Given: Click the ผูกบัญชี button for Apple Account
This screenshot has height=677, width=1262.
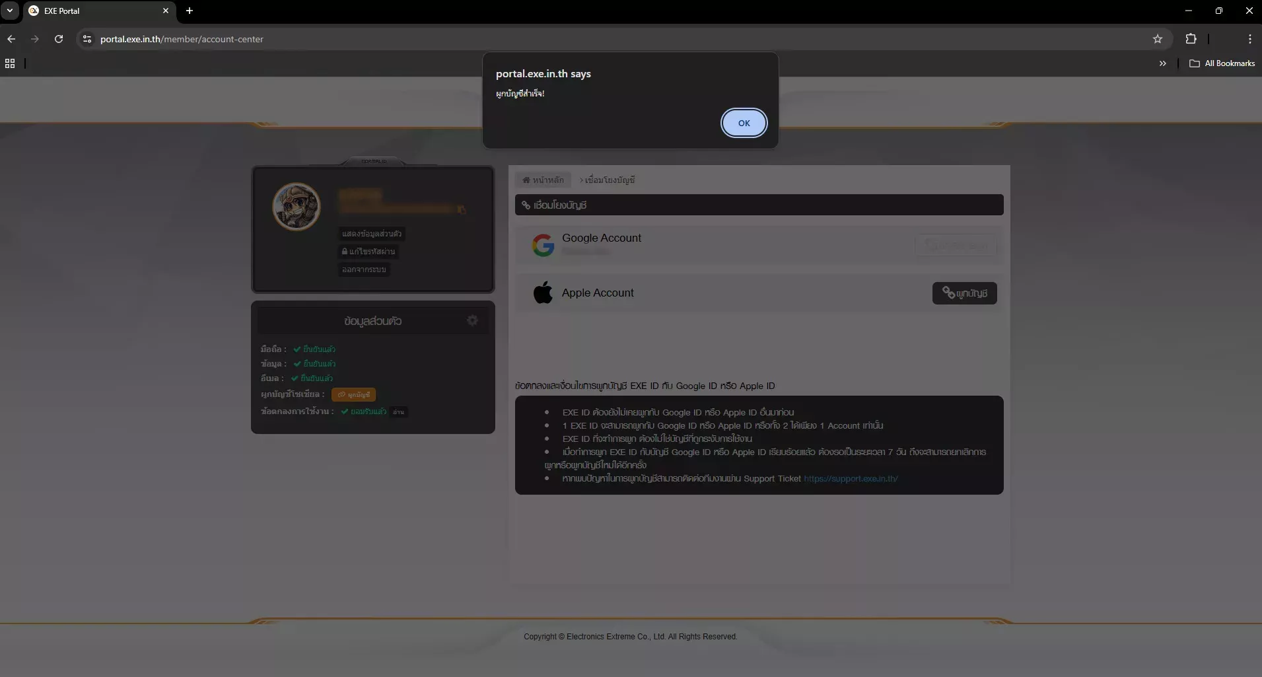Looking at the screenshot, I should coord(964,293).
